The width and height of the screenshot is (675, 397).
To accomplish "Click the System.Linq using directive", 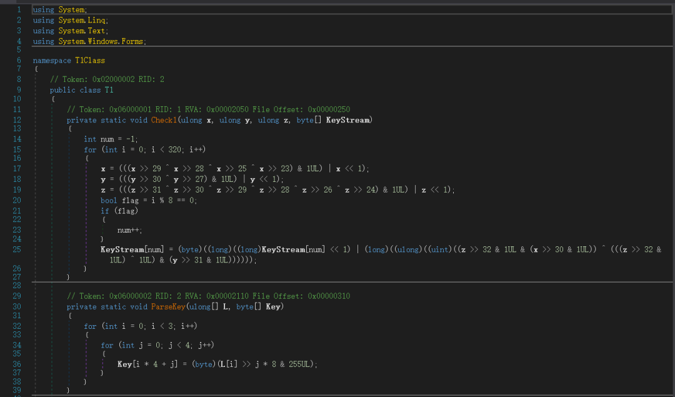I will coord(71,20).
